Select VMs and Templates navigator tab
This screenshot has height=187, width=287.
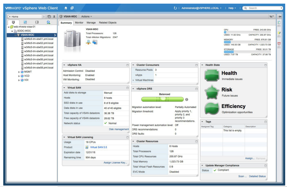[x=25, y=22]
